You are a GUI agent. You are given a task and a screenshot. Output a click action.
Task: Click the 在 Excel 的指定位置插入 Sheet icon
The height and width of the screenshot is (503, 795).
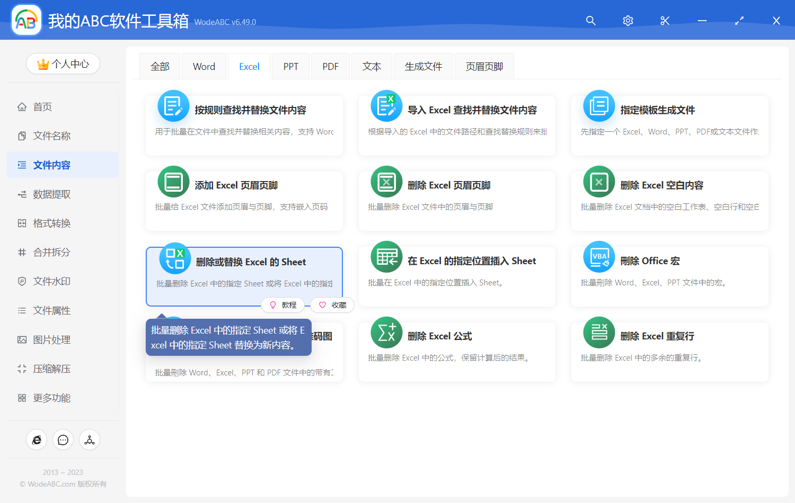pyautogui.click(x=386, y=257)
